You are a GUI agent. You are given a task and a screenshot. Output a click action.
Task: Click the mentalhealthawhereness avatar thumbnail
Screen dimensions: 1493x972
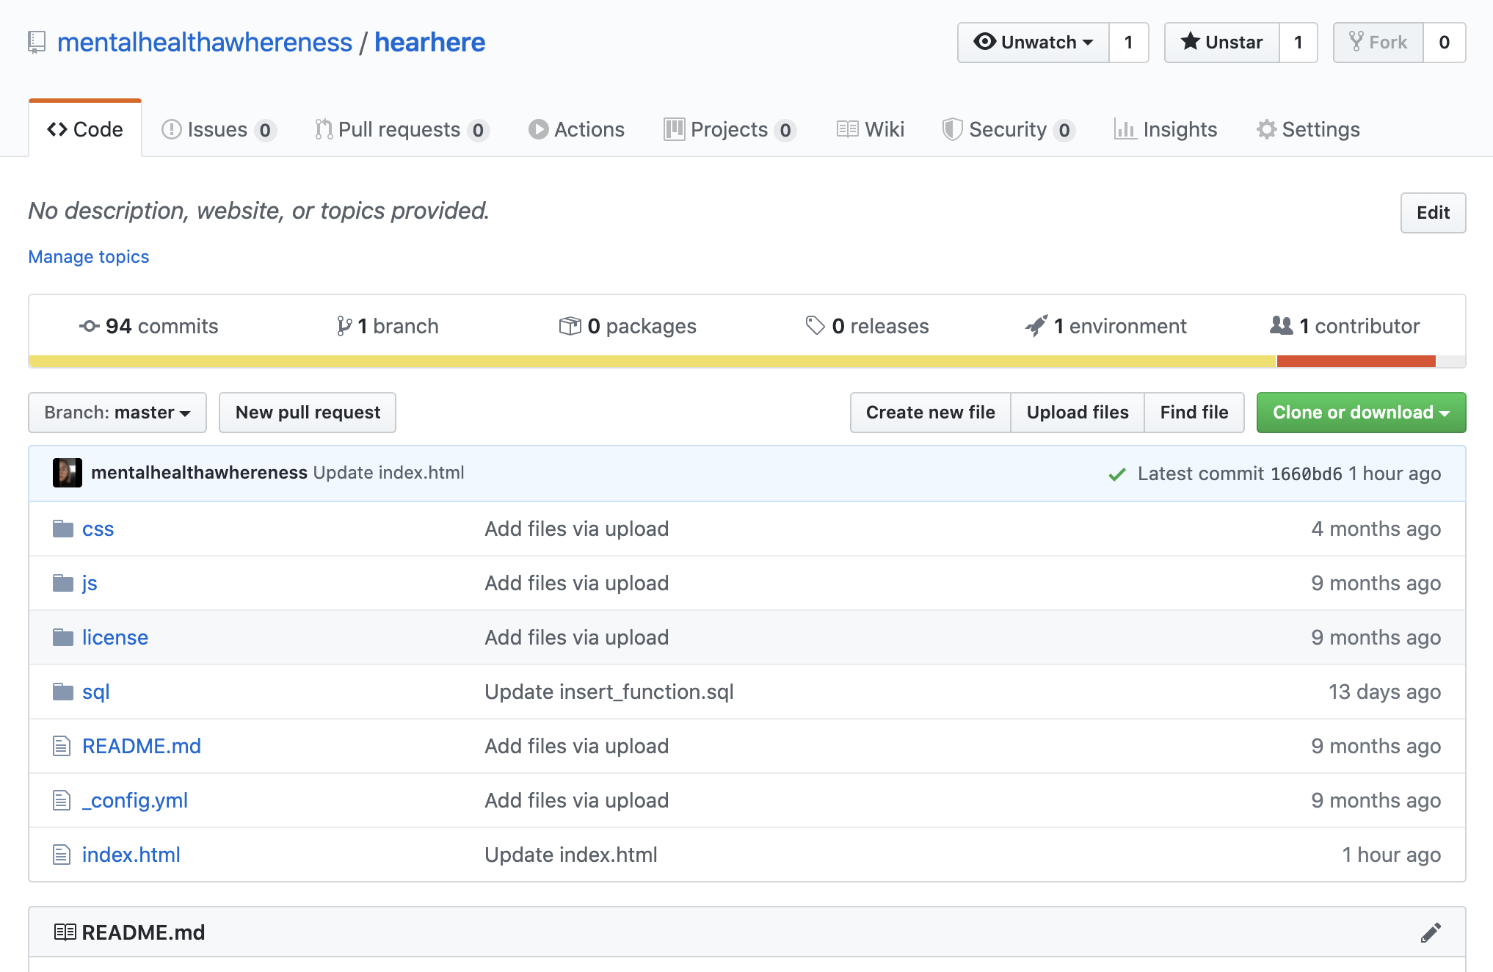(67, 473)
